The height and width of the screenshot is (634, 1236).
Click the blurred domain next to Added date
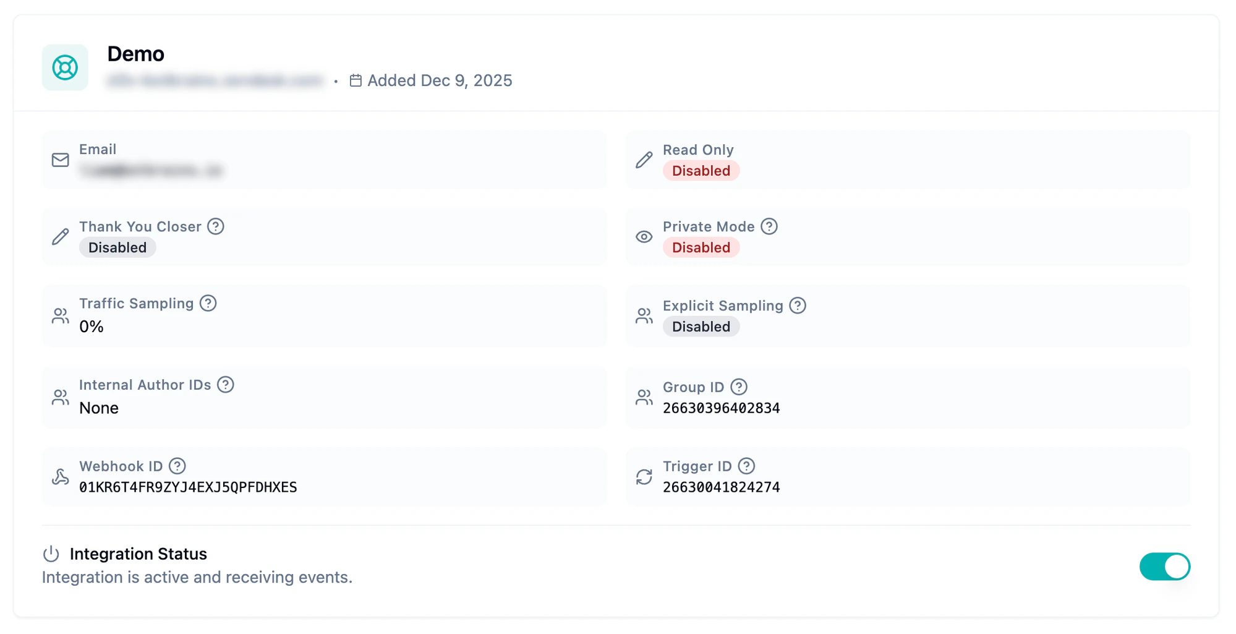click(x=215, y=80)
